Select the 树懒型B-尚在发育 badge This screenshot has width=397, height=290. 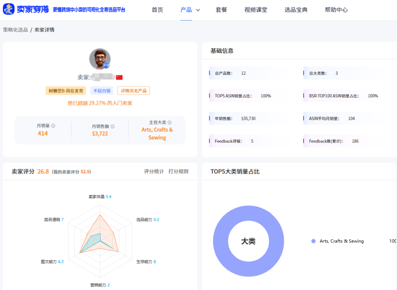65,90
